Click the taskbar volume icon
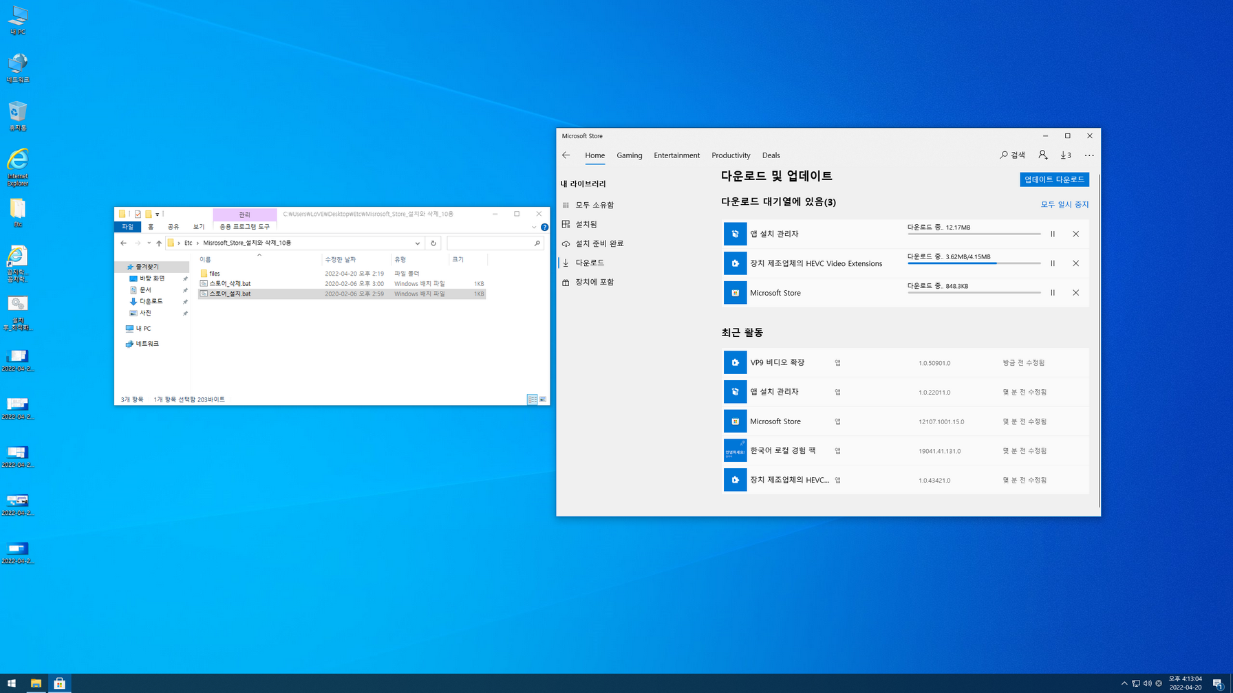This screenshot has height=693, width=1233. click(1147, 683)
